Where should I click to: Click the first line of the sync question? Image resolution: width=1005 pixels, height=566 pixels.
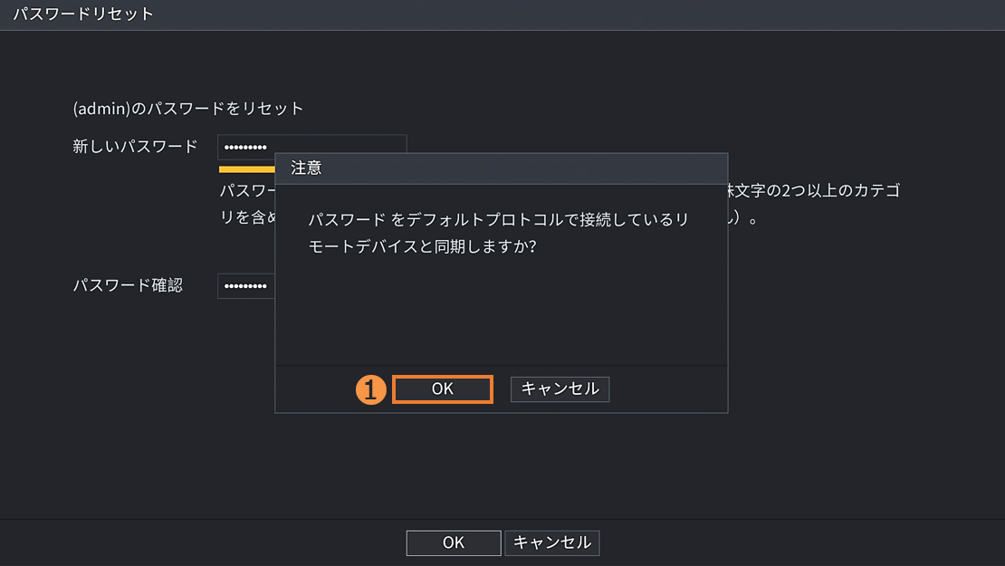click(497, 220)
